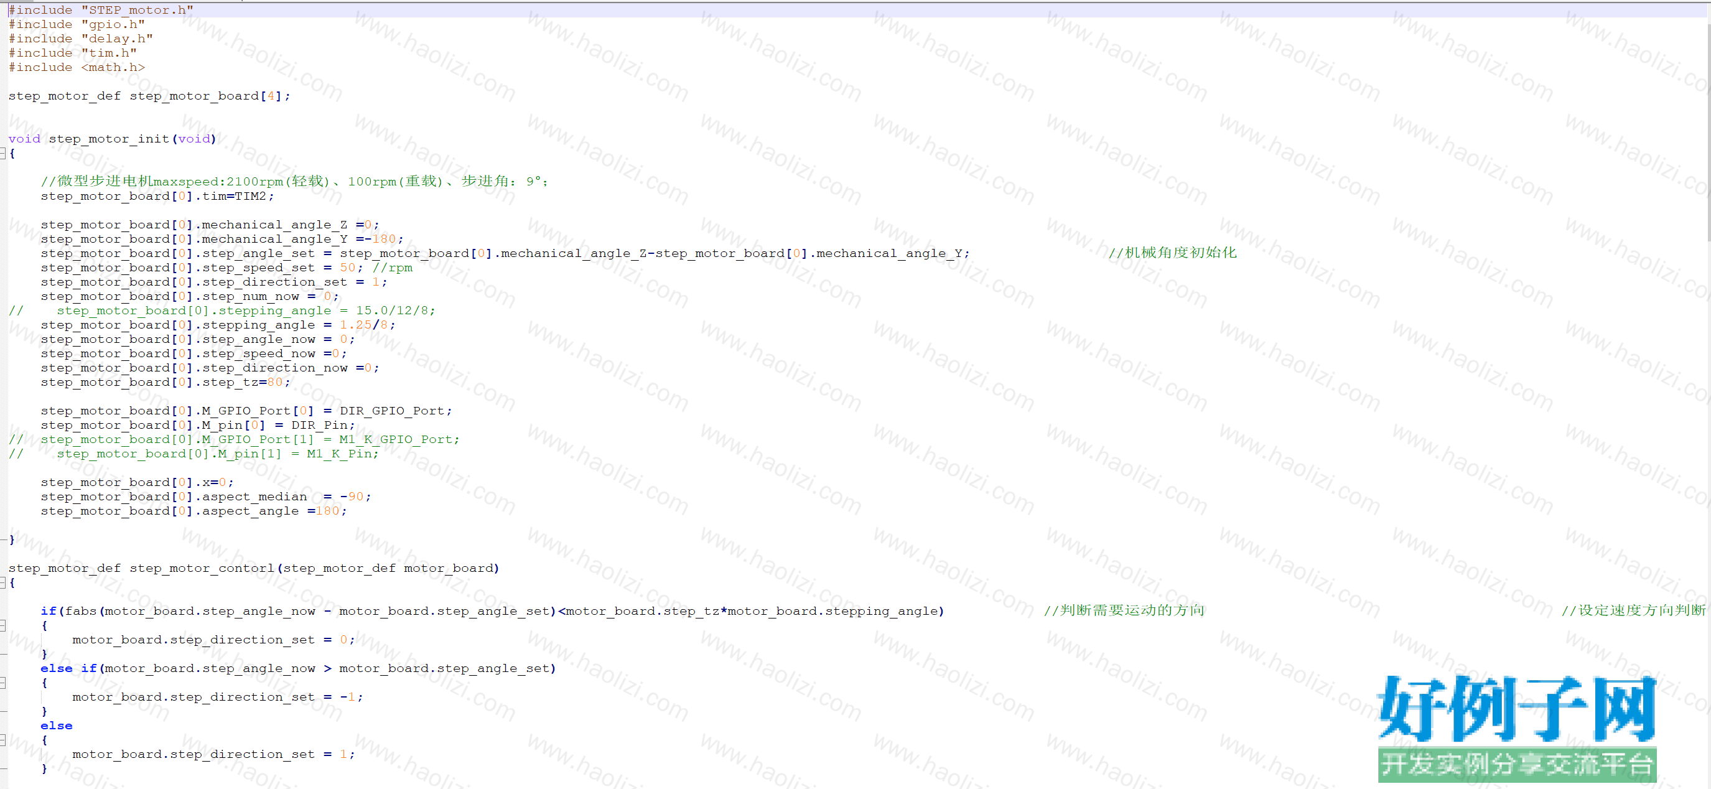Image resolution: width=1711 pixels, height=789 pixels.
Task: Click the last step_direction_set = 1 line
Action: click(x=214, y=754)
